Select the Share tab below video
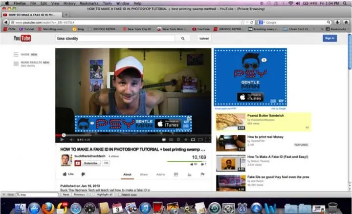352x214 pixels. tap(144, 174)
